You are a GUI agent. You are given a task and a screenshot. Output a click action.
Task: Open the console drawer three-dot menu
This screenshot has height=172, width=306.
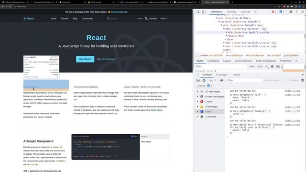coord(198,75)
